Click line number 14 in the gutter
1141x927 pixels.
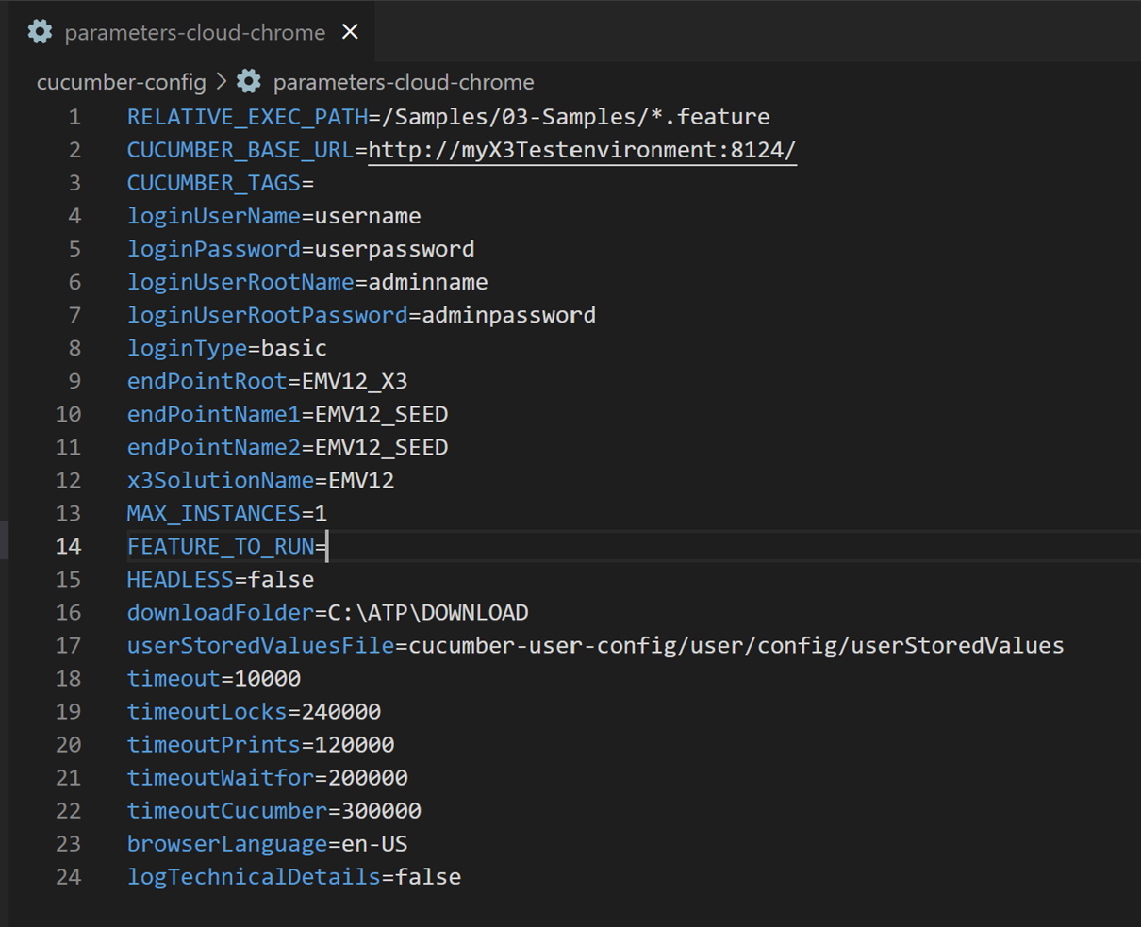tap(68, 546)
